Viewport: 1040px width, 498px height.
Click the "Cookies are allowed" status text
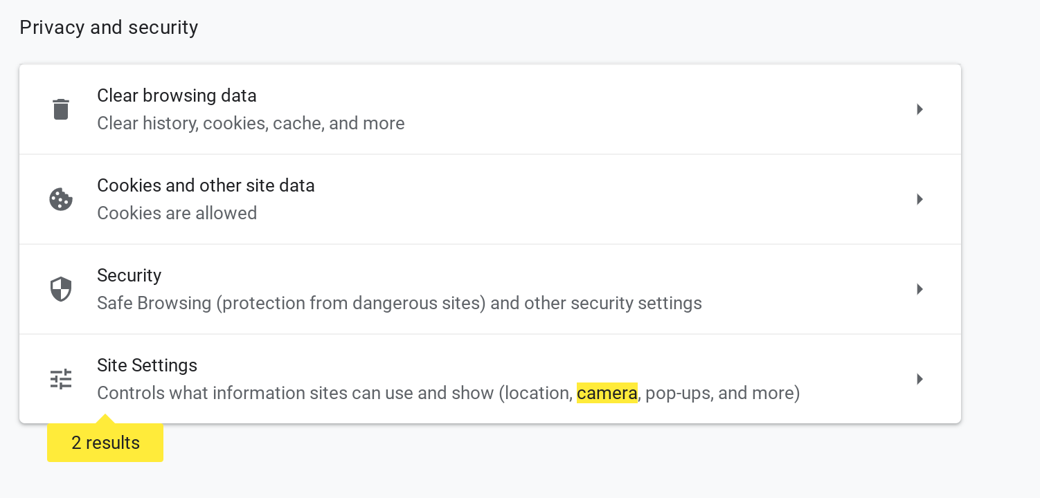(x=177, y=213)
